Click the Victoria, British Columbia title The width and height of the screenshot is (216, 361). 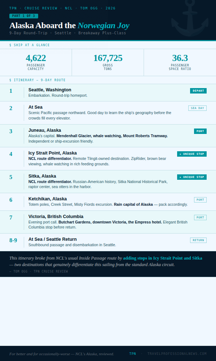point(56,216)
